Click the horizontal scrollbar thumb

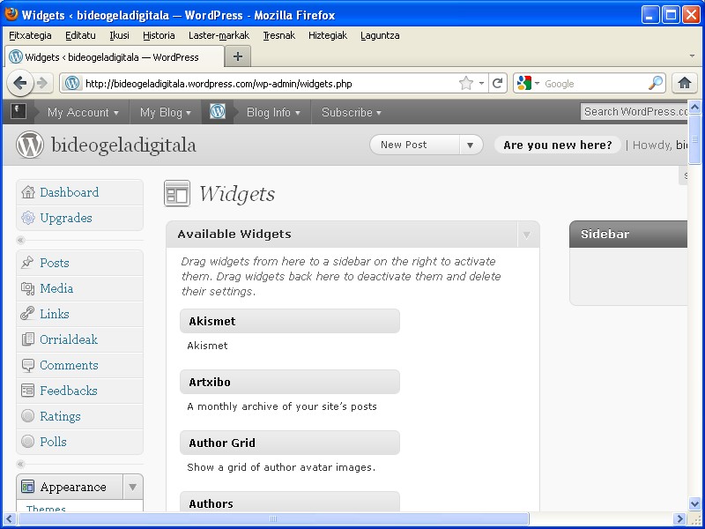(x=273, y=519)
